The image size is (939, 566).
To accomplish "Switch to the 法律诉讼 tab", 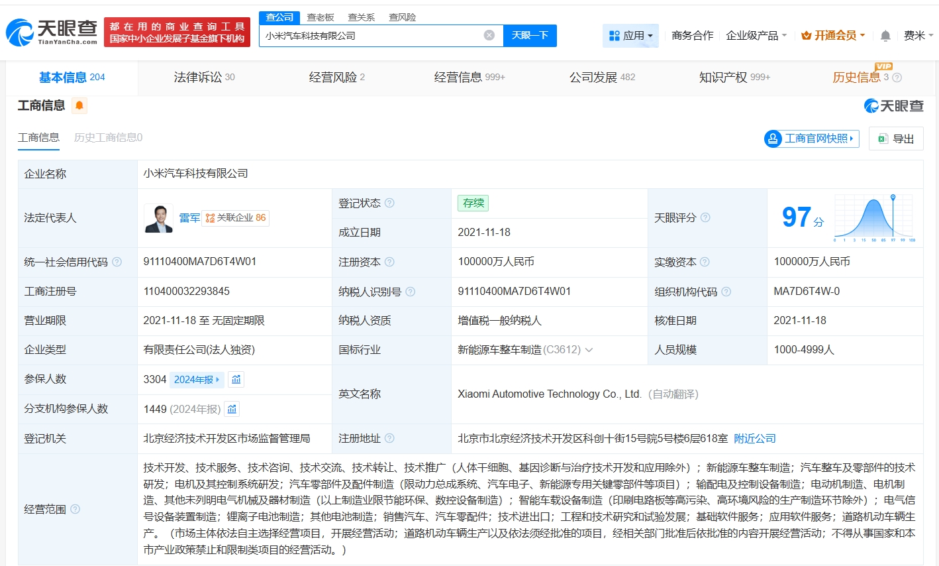I will (204, 78).
